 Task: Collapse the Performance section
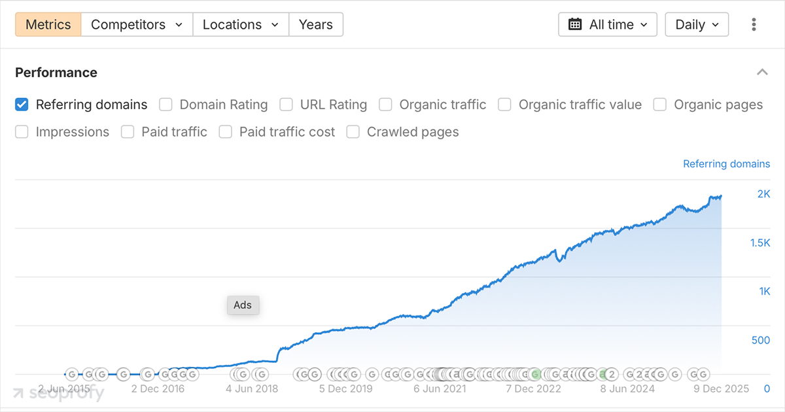763,72
